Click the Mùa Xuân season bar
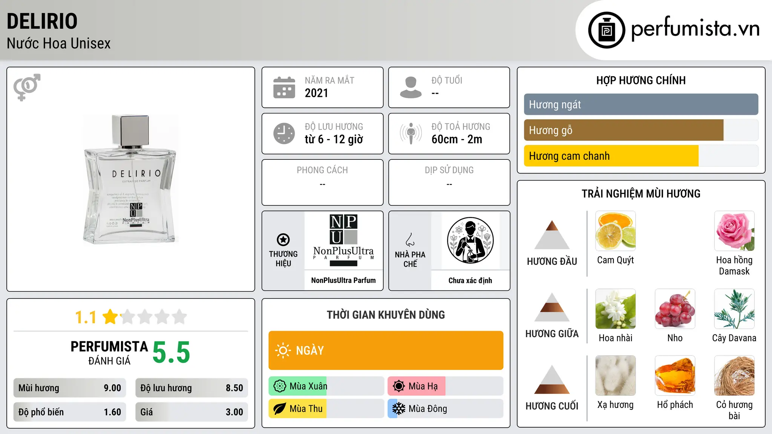 [326, 386]
